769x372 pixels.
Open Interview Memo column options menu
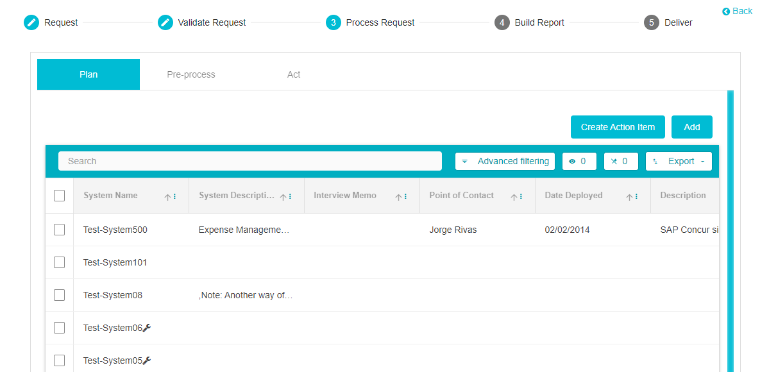point(405,196)
